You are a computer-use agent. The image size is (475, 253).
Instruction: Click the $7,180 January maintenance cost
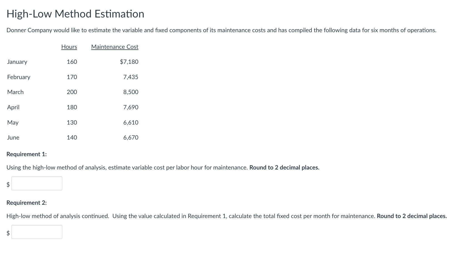pos(129,62)
